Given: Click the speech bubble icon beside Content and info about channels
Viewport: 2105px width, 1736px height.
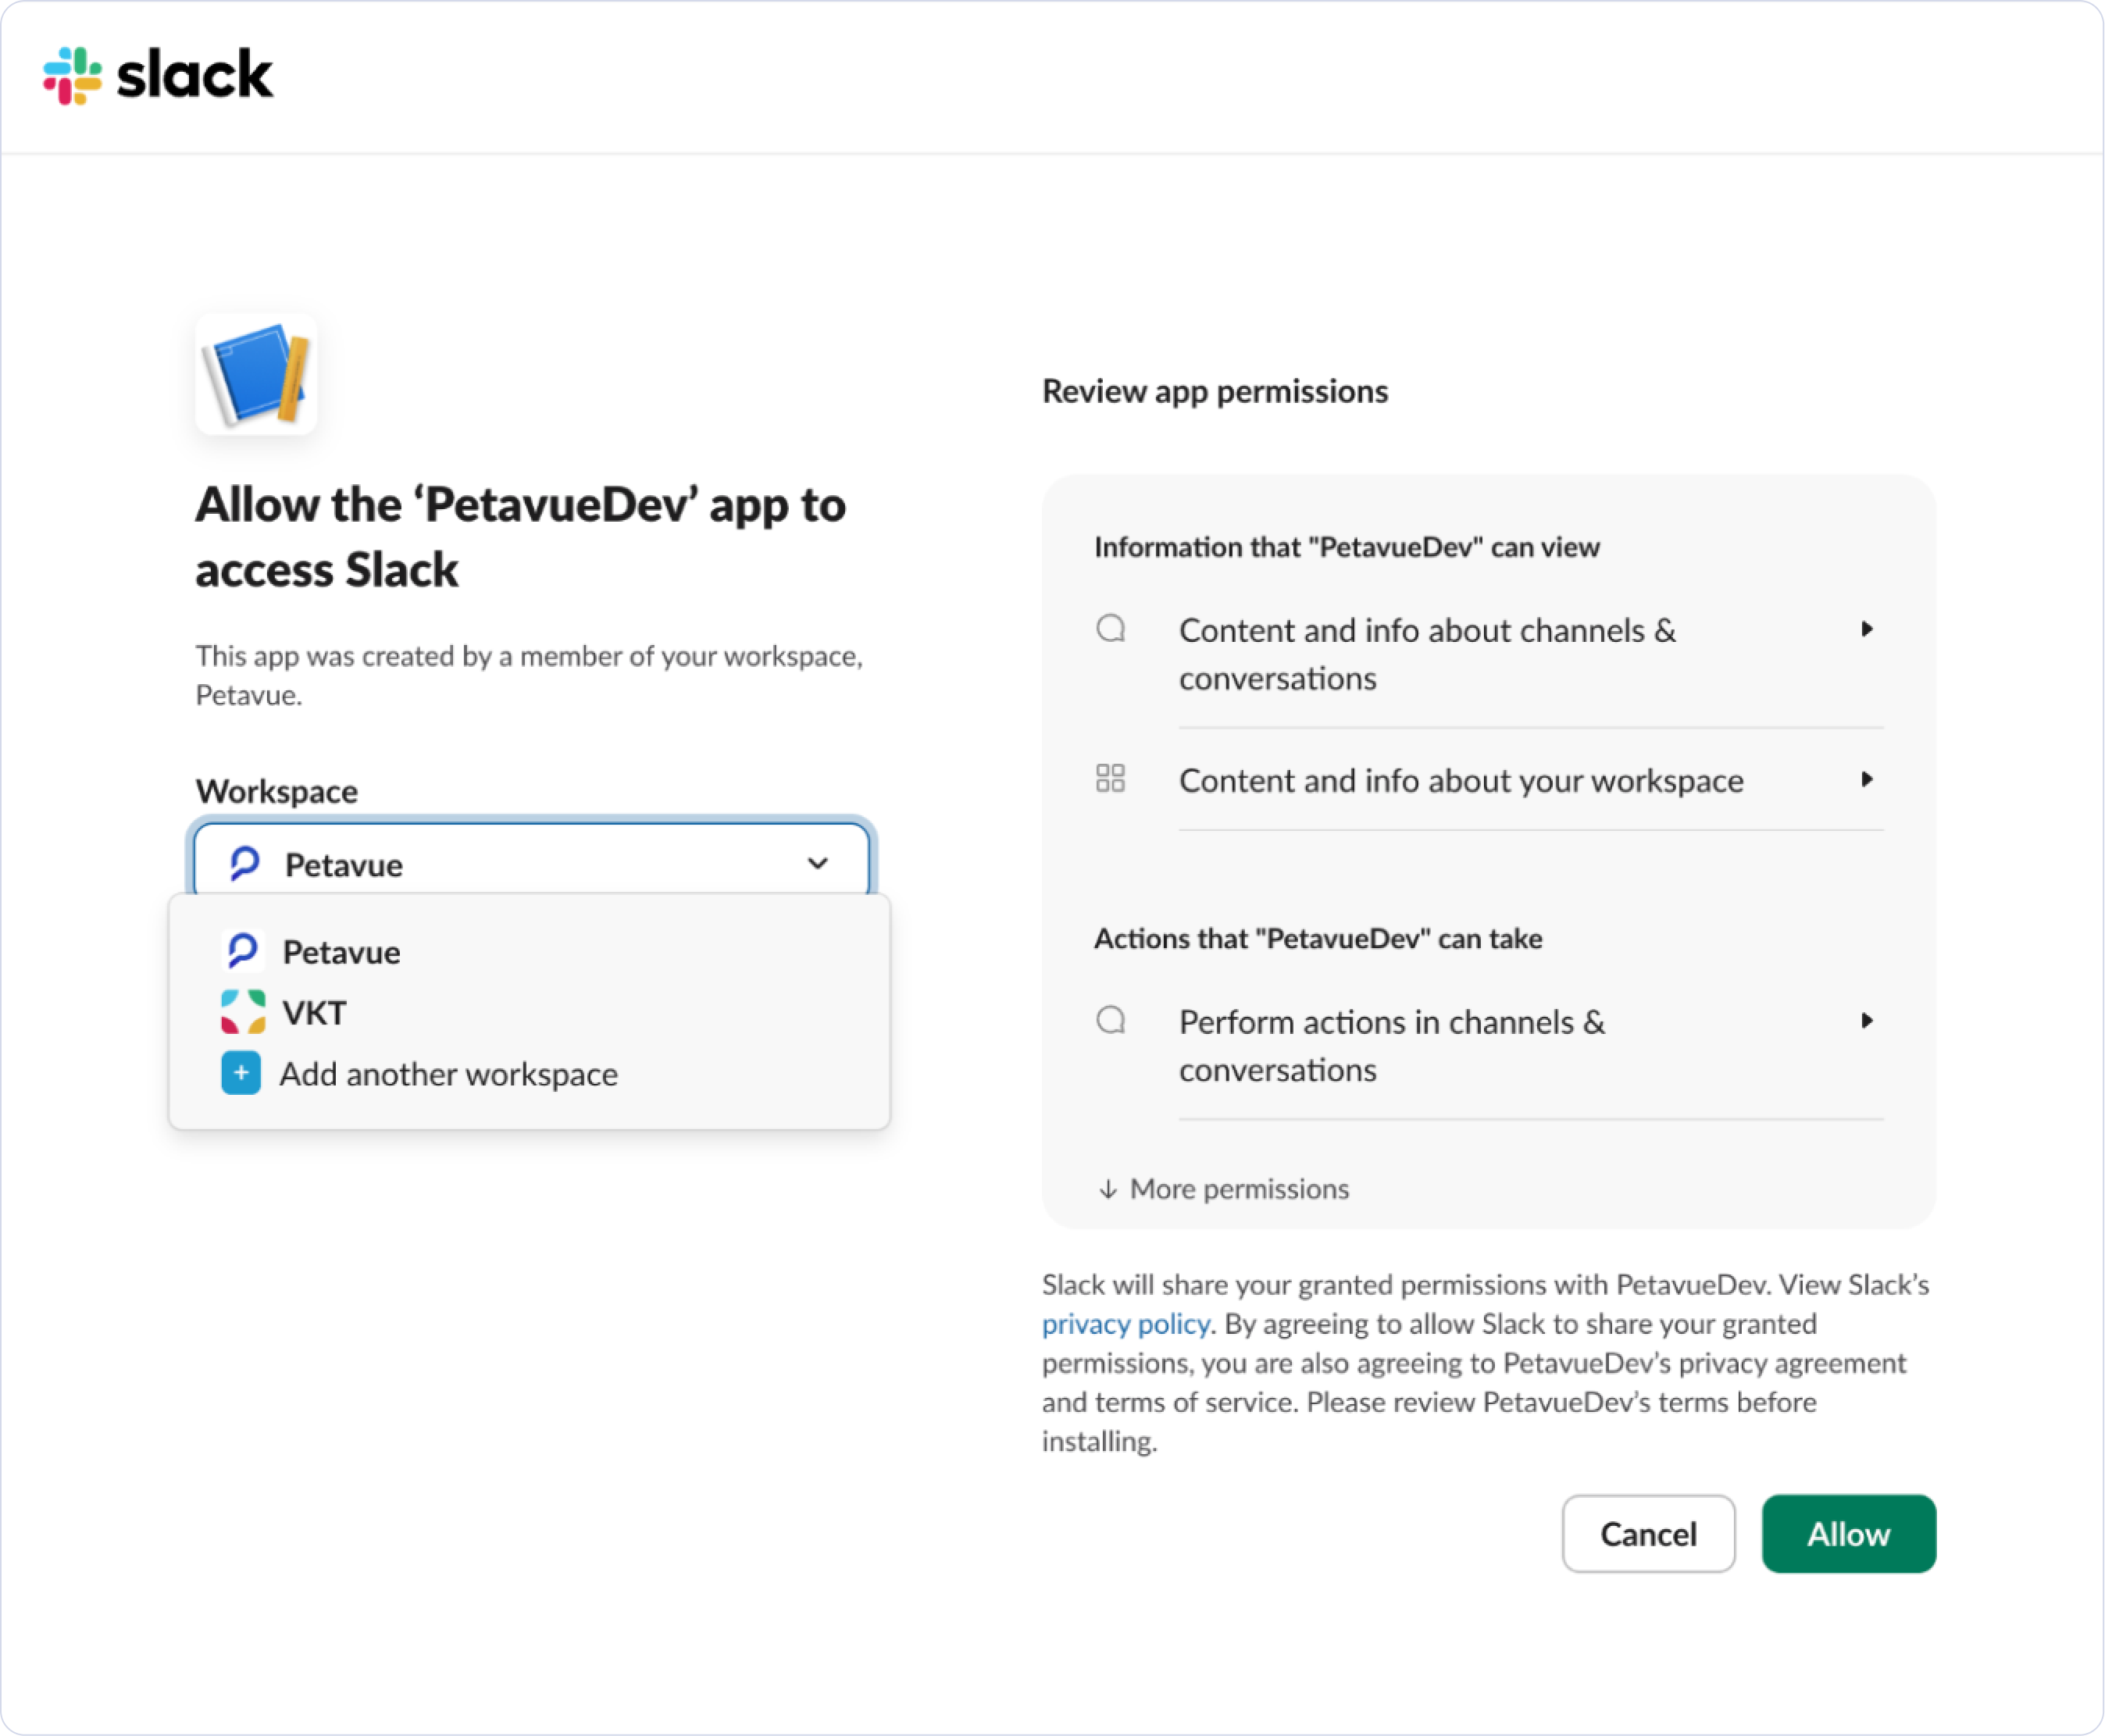Looking at the screenshot, I should click(x=1111, y=629).
